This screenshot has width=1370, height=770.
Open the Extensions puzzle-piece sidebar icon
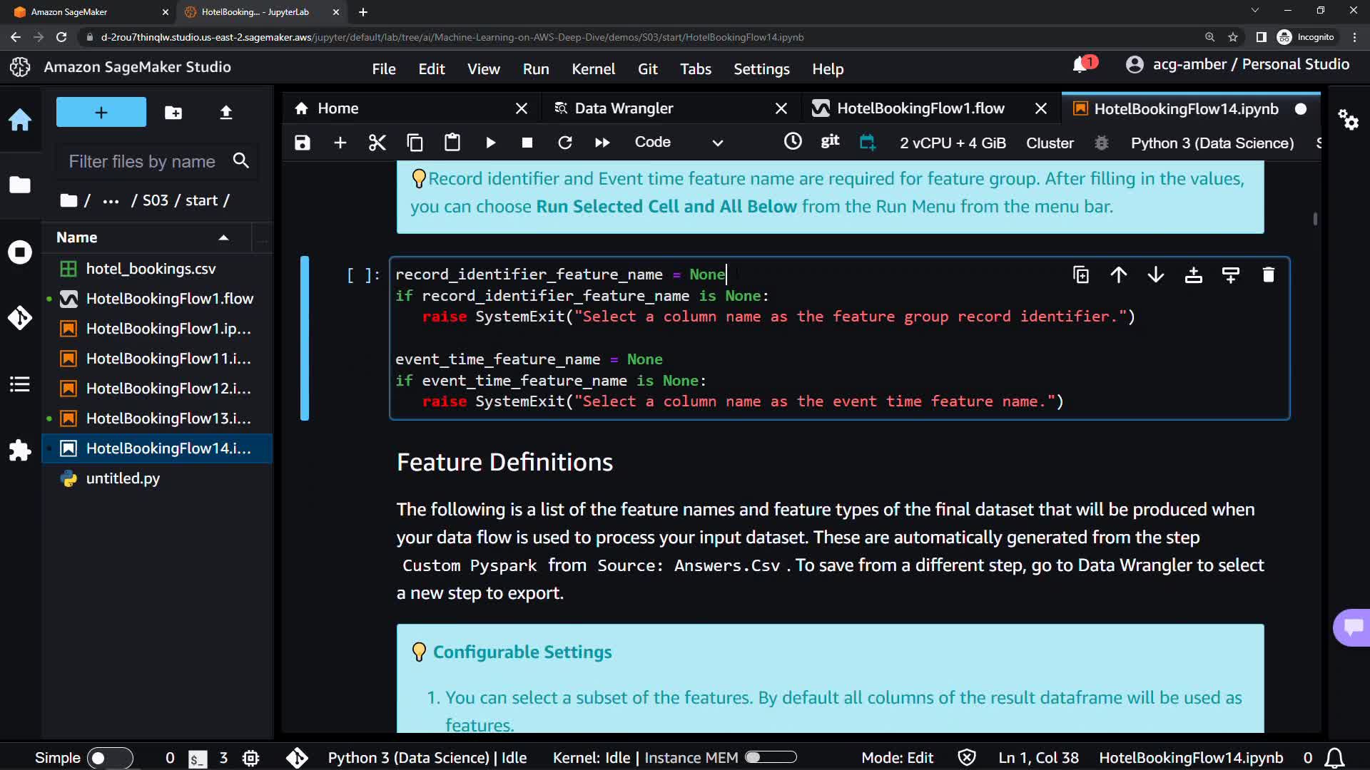tap(20, 450)
